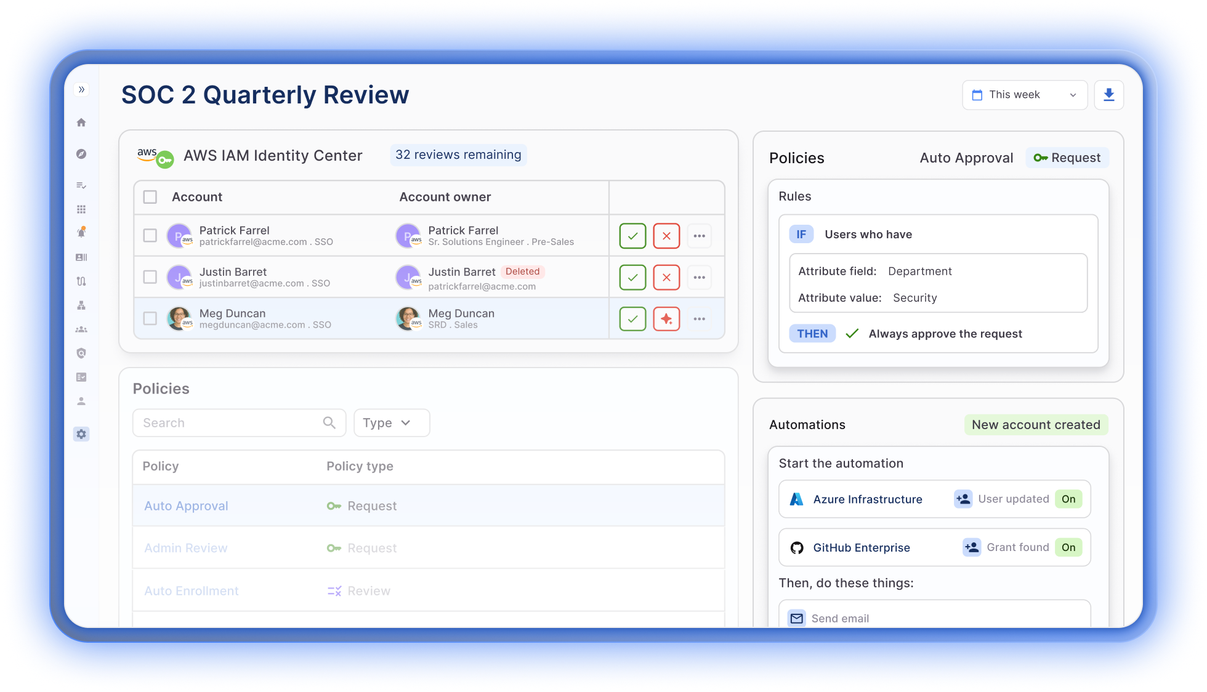Select the Auto Approval policy row
The height and width of the screenshot is (692, 1207).
click(x=186, y=505)
